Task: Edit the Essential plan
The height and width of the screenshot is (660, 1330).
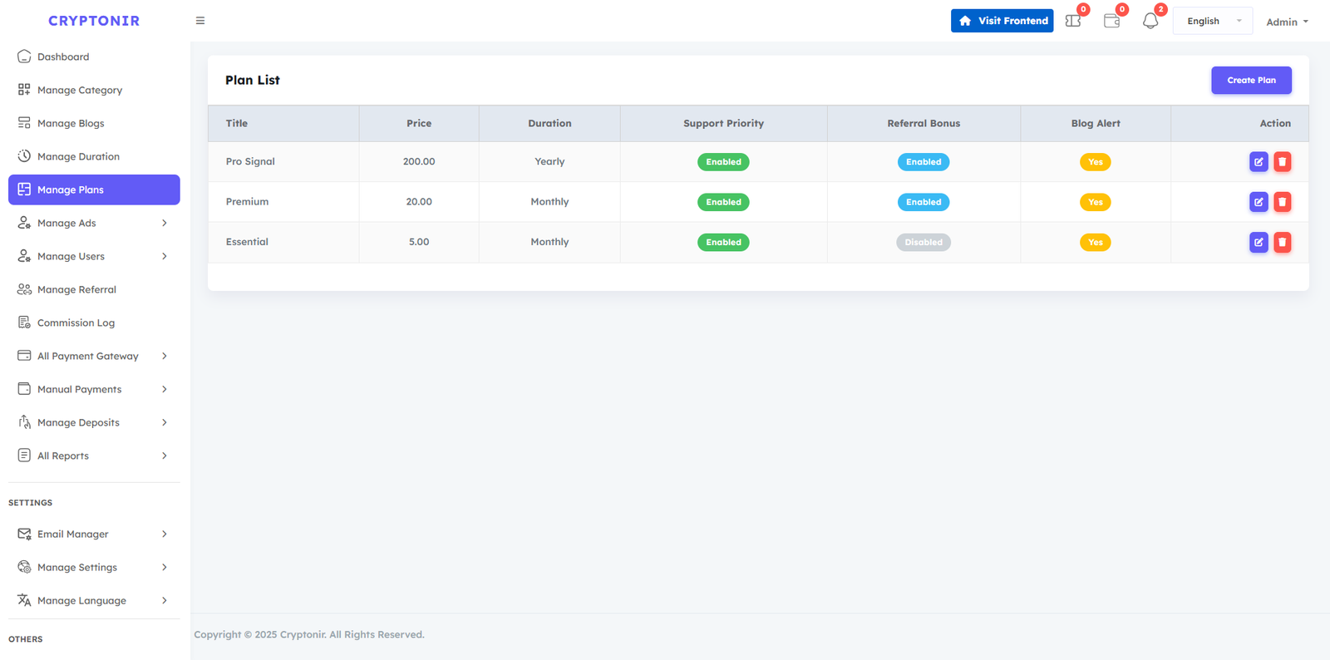Action: pos(1259,243)
